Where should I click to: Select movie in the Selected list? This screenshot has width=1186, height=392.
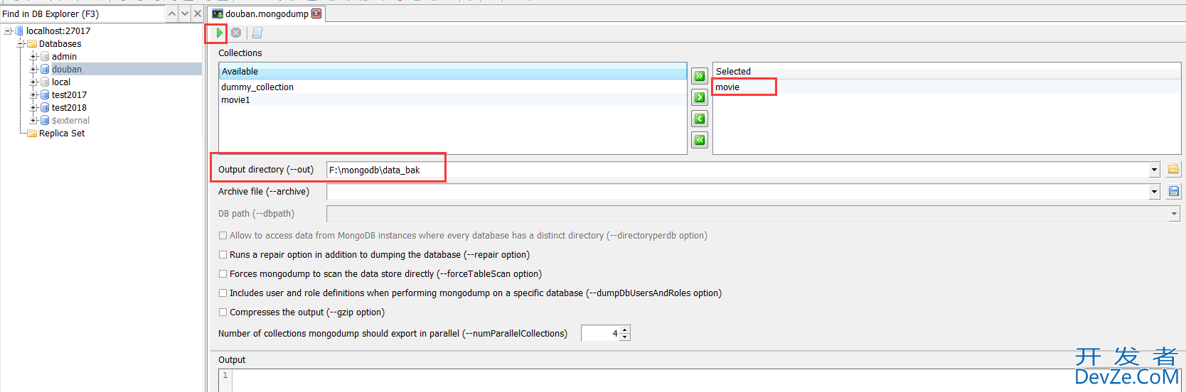point(946,87)
